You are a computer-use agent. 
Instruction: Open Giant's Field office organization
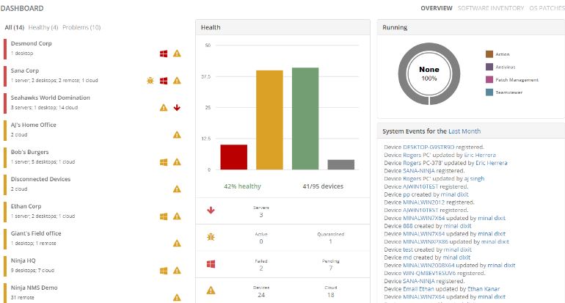point(36,233)
